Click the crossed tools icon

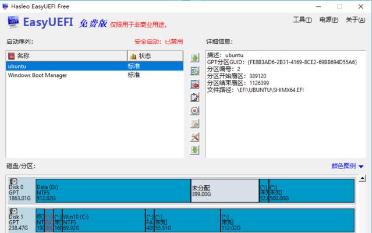point(194,137)
